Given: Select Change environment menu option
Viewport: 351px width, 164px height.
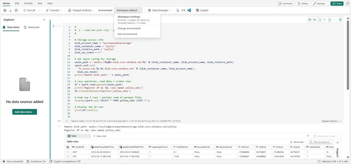Looking at the screenshot, I should (x=129, y=28).
